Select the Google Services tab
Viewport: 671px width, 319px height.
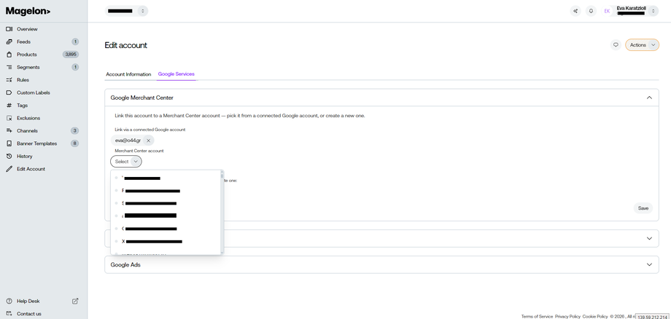(x=177, y=74)
